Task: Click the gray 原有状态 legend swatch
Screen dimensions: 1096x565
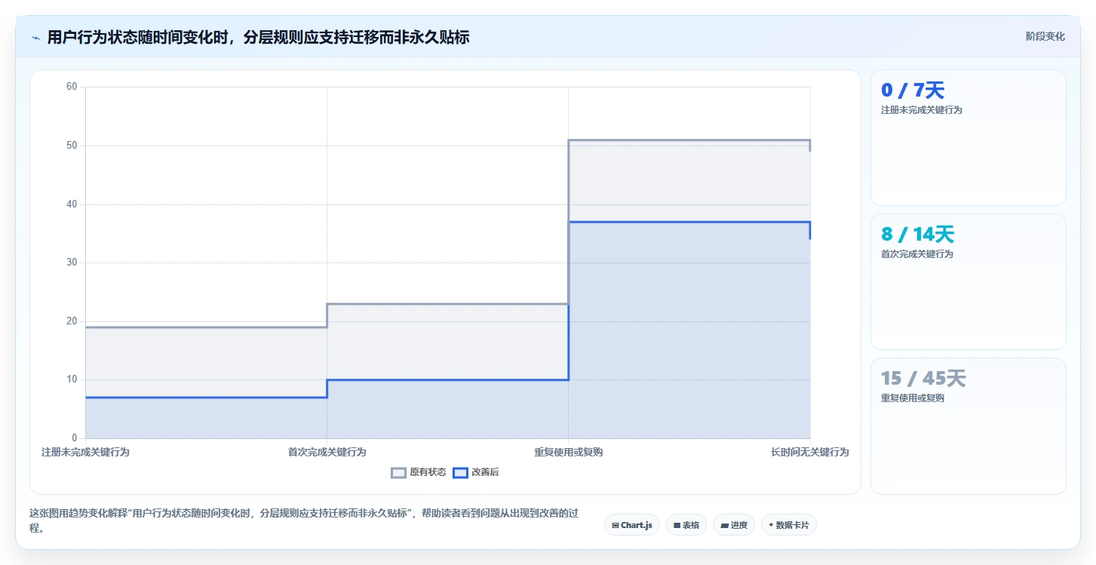Action: [x=398, y=473]
